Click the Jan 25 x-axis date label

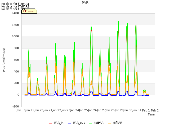tap(83, 110)
